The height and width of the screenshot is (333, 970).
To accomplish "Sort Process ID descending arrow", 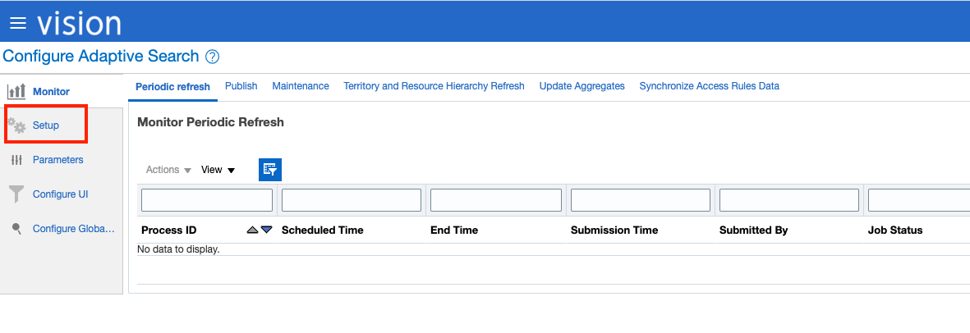I will (266, 230).
